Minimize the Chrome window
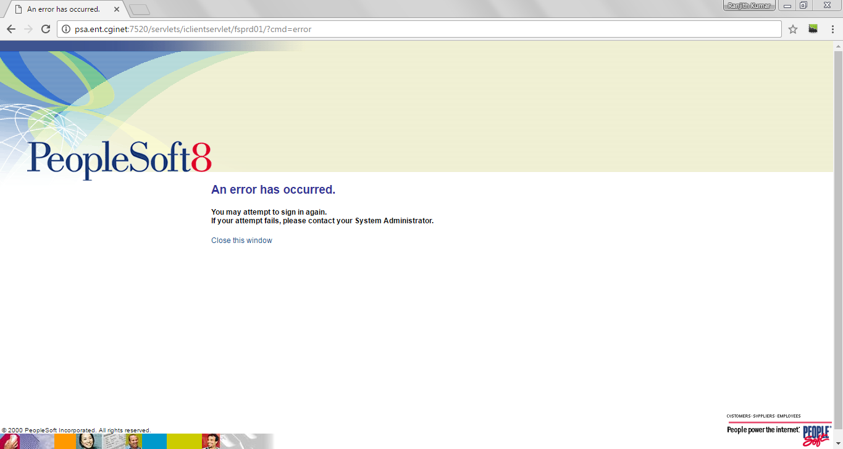This screenshot has height=449, width=843. (787, 6)
